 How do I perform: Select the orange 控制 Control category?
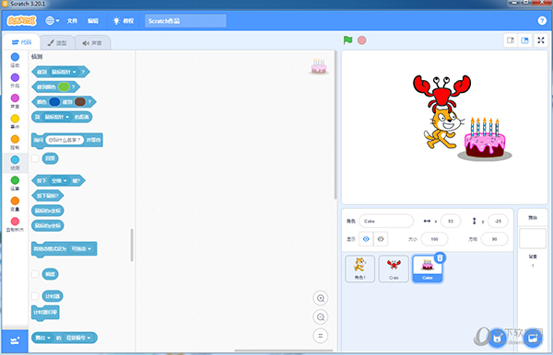pyautogui.click(x=15, y=143)
